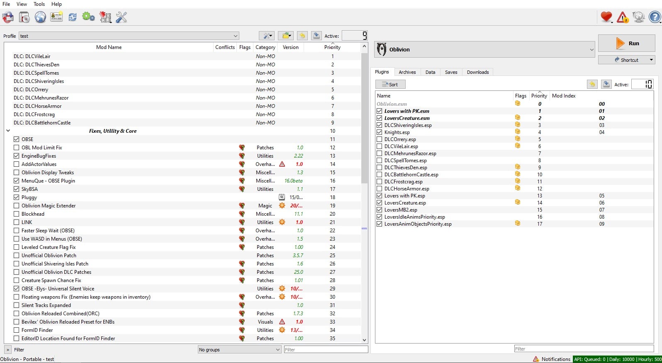The width and height of the screenshot is (662, 363).
Task: Click the Sort plugins button
Action: coord(390,84)
